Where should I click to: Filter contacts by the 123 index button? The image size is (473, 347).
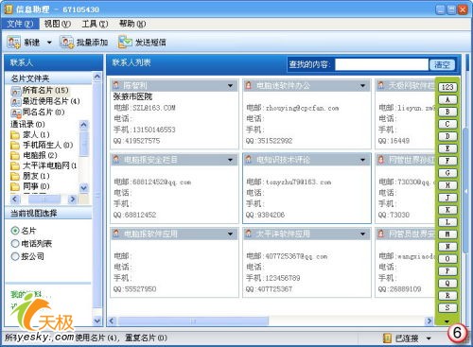coord(447,87)
